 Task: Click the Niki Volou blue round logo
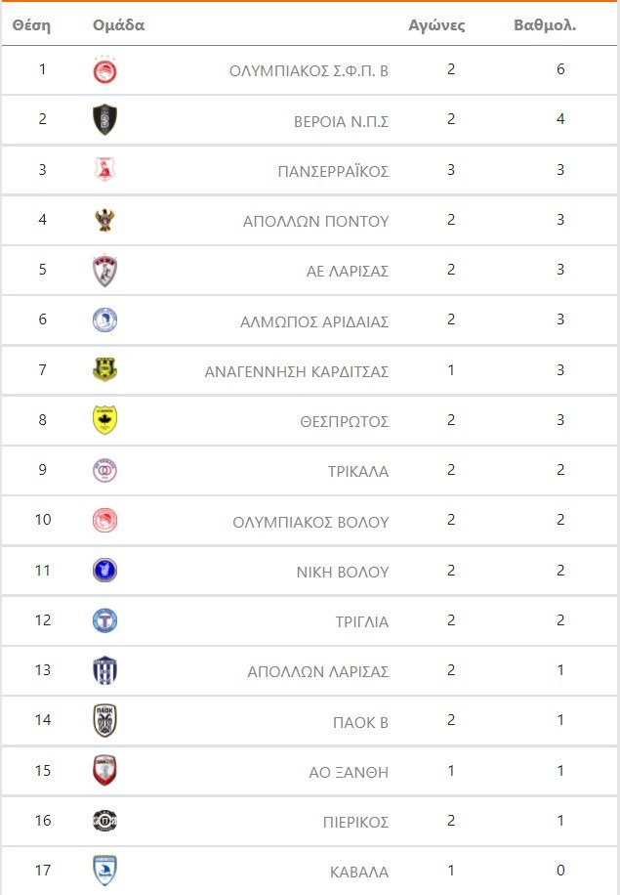[104, 571]
